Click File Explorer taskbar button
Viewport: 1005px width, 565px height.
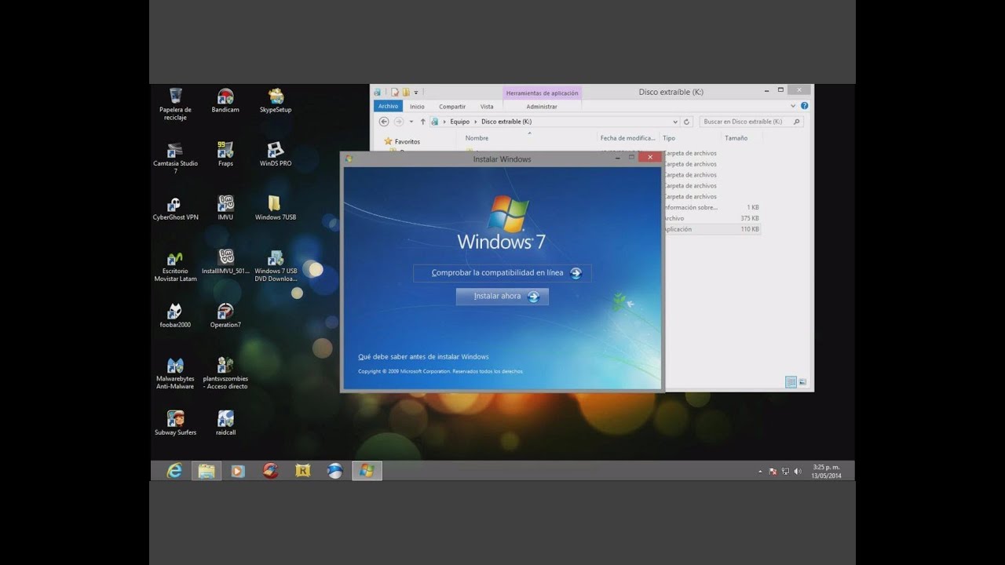[206, 471]
